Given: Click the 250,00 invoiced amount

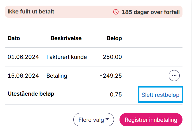Looking at the screenshot, I should point(112,57).
